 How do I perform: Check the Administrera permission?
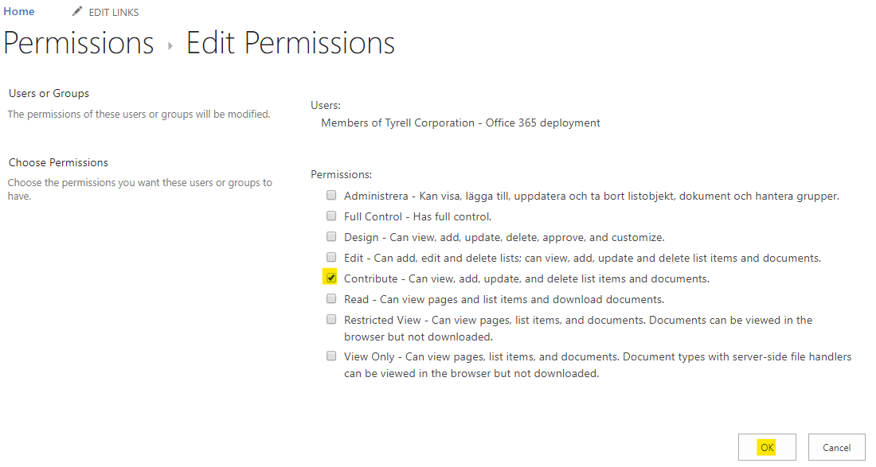330,195
